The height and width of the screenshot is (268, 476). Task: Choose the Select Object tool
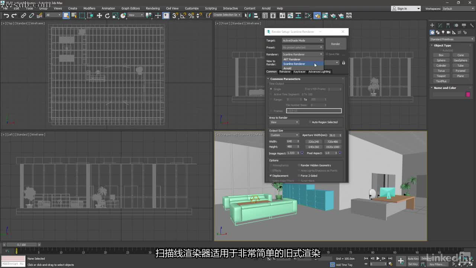(66, 16)
